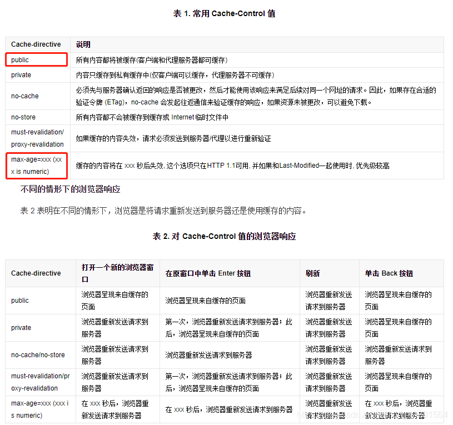Select the 'private' cell in table 1

(38, 75)
